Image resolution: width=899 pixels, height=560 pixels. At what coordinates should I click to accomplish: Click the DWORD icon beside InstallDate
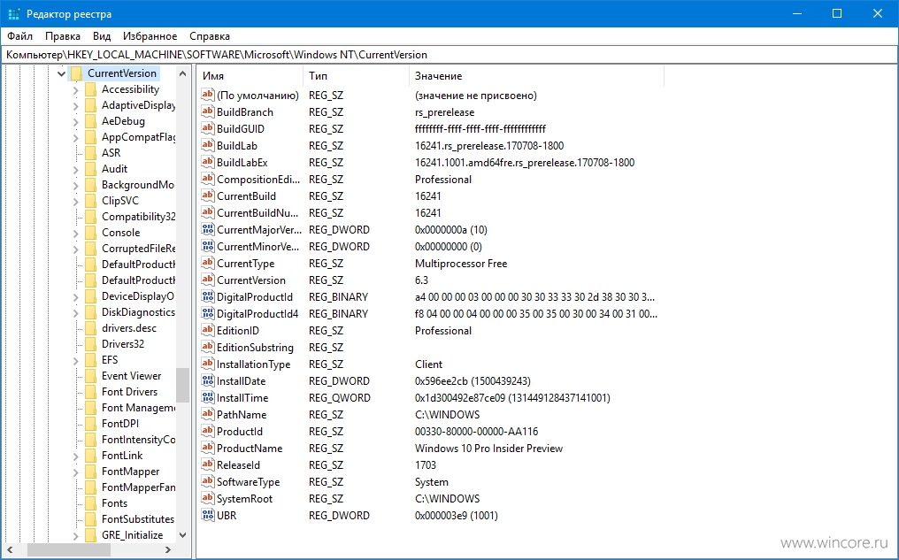pos(208,381)
